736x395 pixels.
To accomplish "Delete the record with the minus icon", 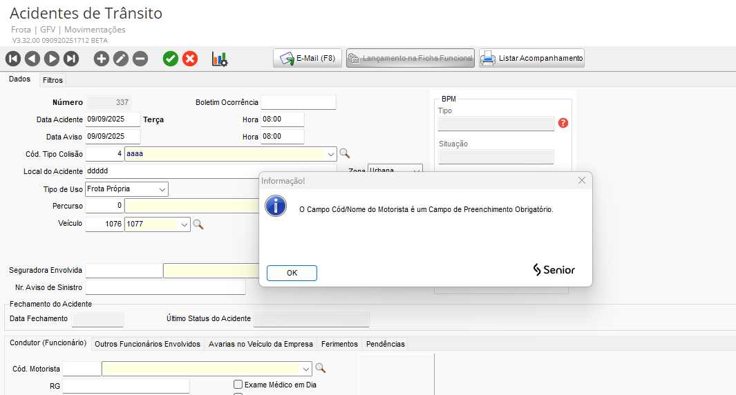I will click(140, 59).
